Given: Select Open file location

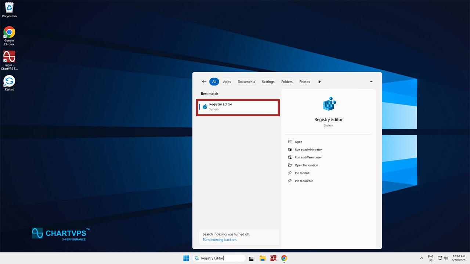Looking at the screenshot, I should click(306, 165).
